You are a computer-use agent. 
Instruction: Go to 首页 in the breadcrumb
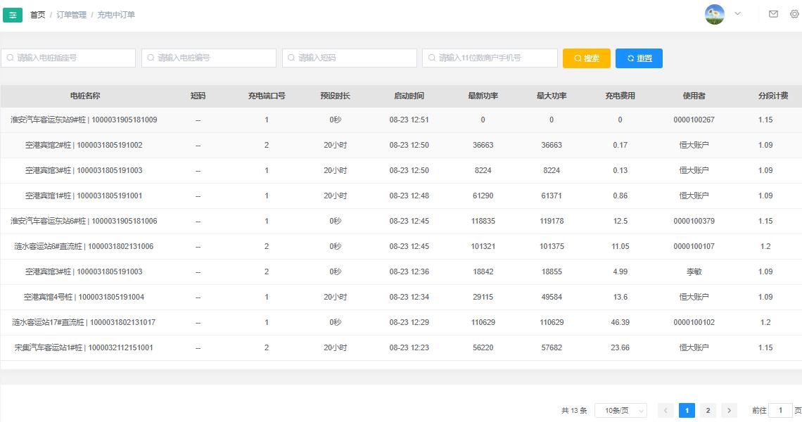38,15
